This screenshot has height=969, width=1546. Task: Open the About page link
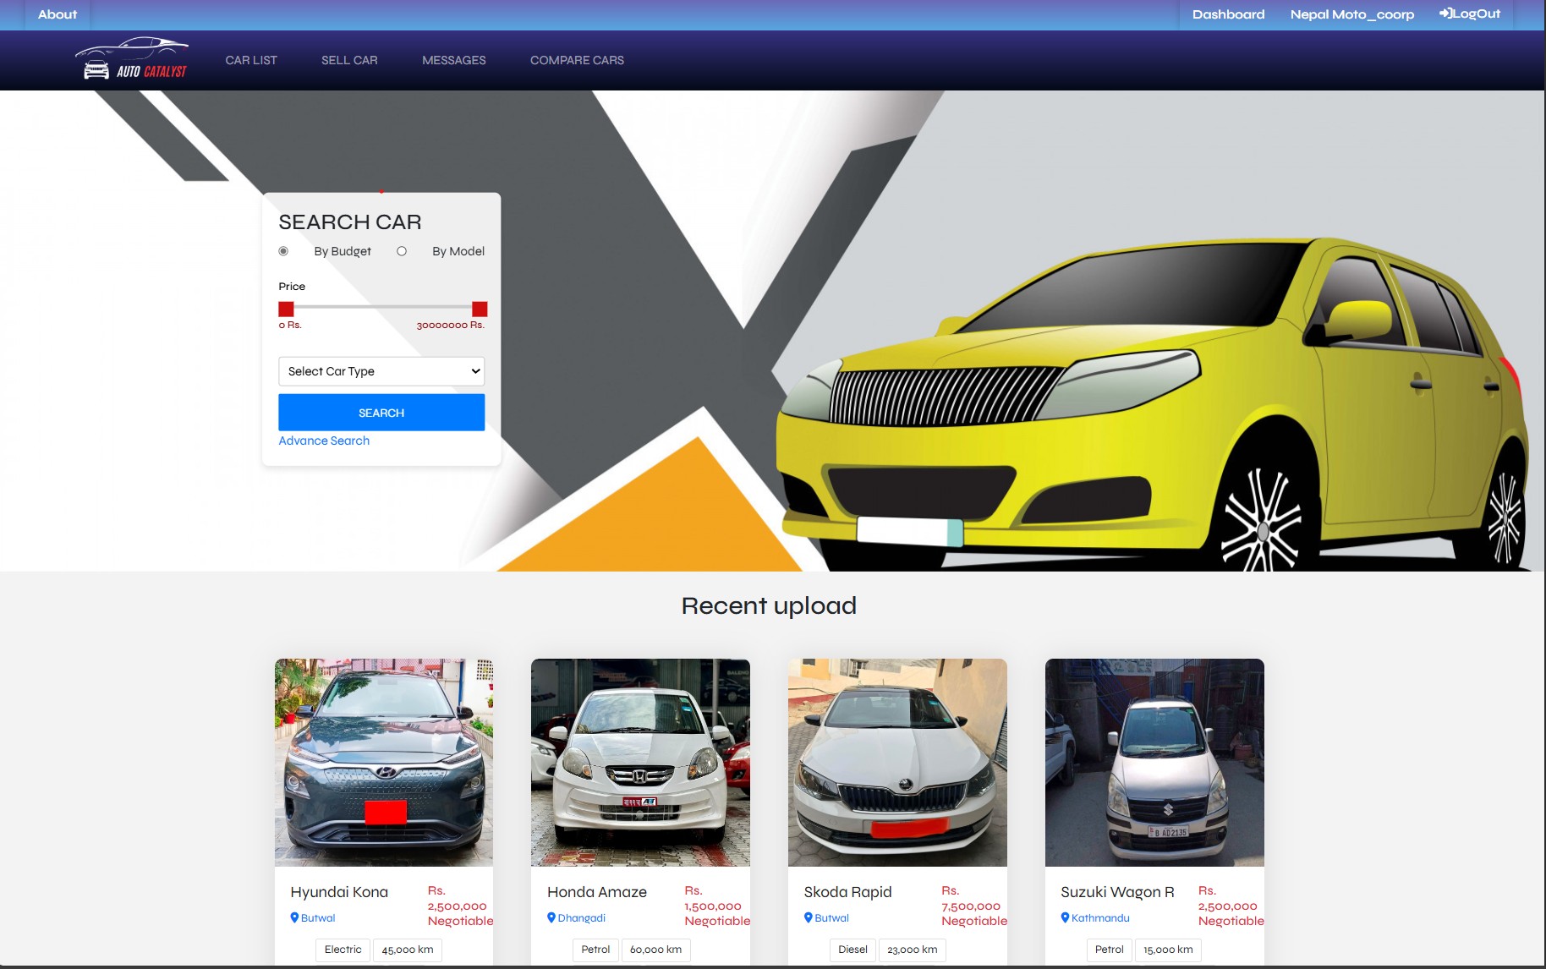pos(58,14)
